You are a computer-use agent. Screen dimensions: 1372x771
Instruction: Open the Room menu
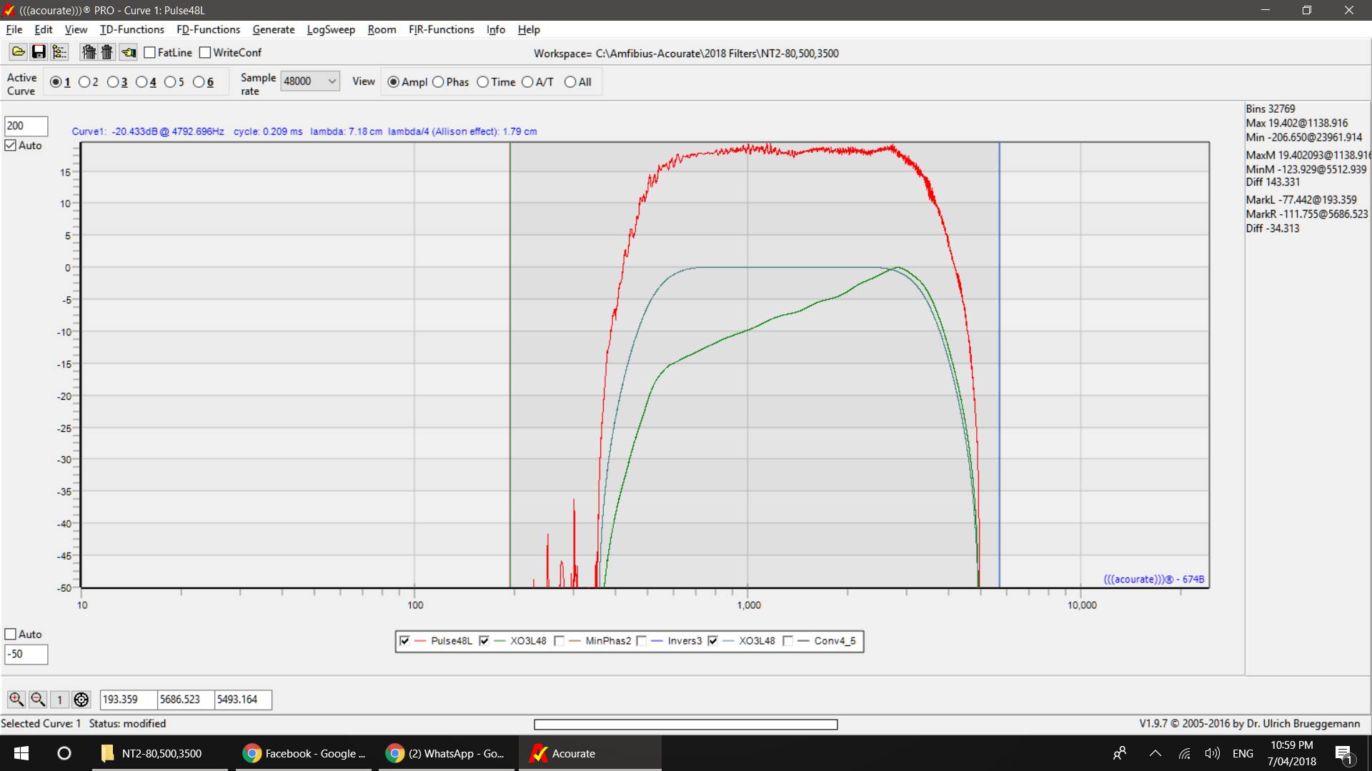point(382,29)
